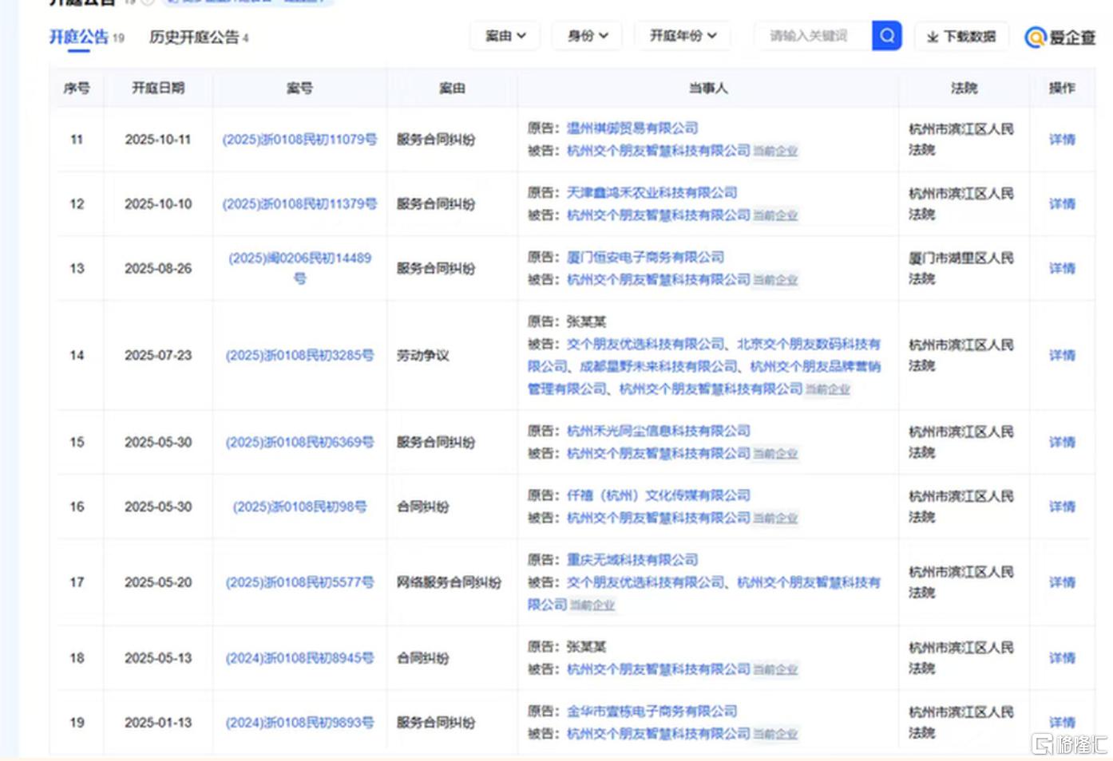1113x761 pixels.
Task: Open case number (2025)浙0108民初3285号
Action: click(x=299, y=356)
